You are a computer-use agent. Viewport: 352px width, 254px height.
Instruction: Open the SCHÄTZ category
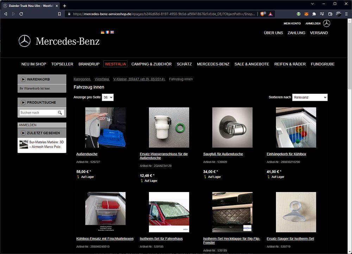point(184,64)
